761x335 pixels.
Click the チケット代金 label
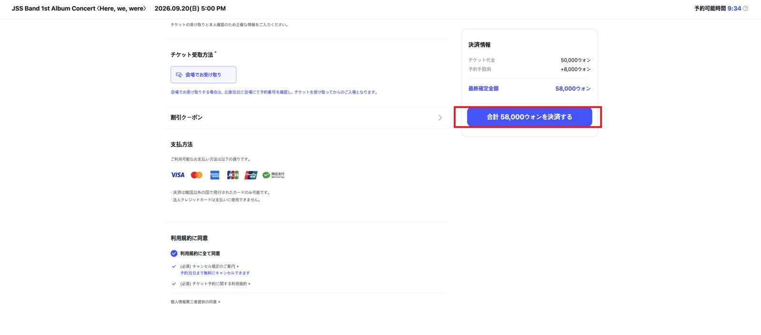pos(482,60)
